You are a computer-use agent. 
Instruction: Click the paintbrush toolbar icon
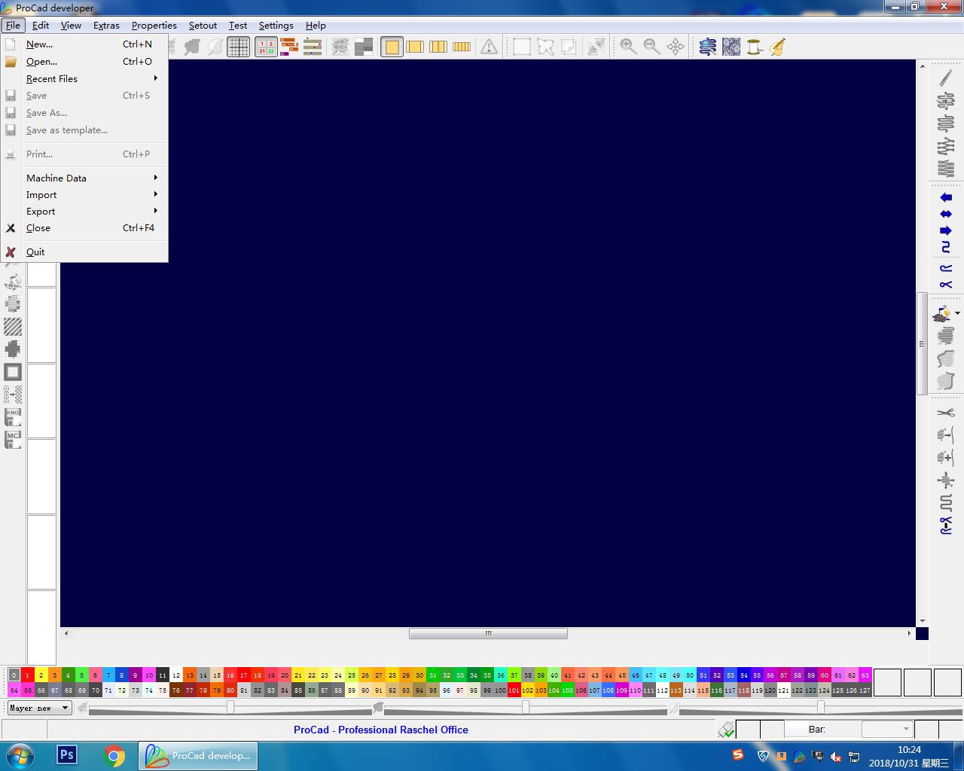777,47
